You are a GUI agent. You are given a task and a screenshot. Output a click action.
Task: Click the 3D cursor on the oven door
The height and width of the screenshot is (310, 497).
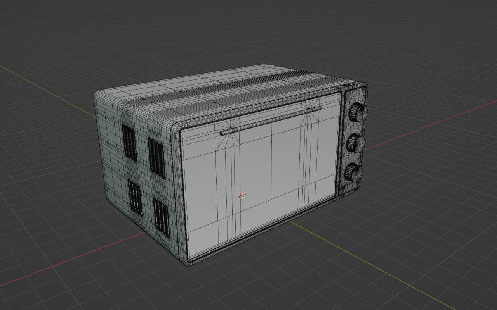(x=242, y=196)
